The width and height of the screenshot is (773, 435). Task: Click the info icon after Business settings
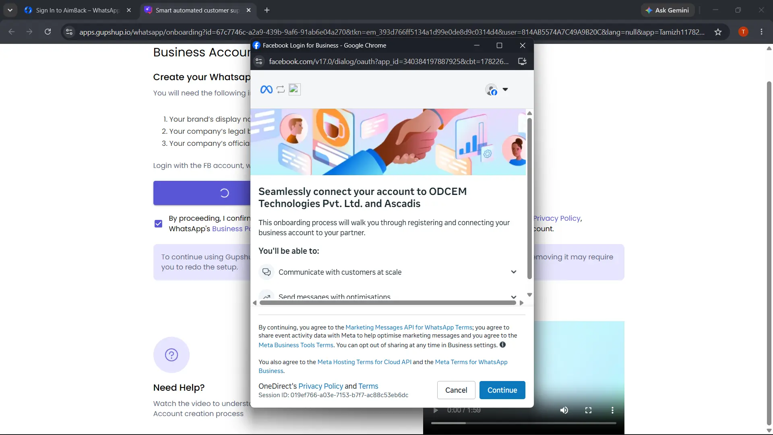coord(502,345)
